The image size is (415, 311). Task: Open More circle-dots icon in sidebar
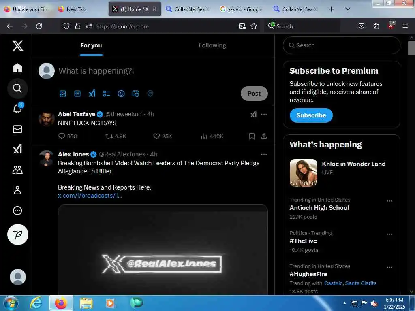coord(17,211)
